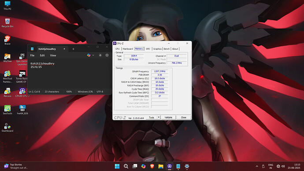The height and width of the screenshot is (171, 304).
Task: Add a new tab in Notepad
Action: coord(73,49)
